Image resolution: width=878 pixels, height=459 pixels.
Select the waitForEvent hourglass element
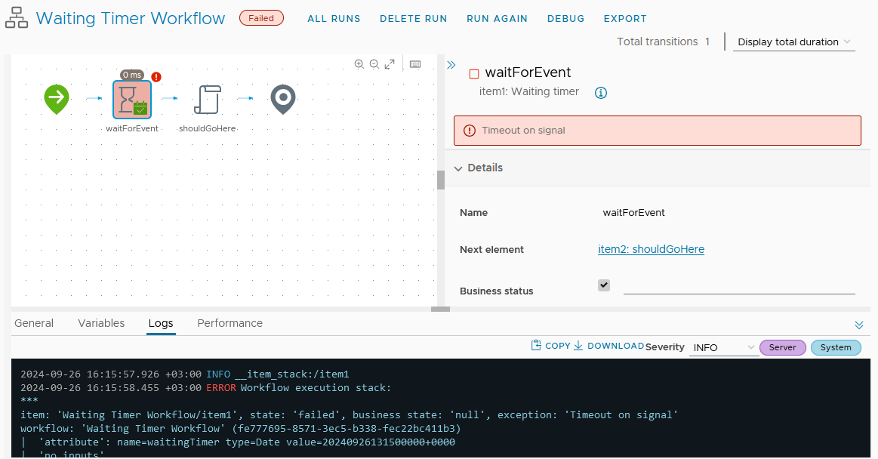(x=132, y=100)
